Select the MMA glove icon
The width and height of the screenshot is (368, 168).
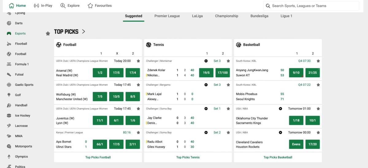pos(9,136)
